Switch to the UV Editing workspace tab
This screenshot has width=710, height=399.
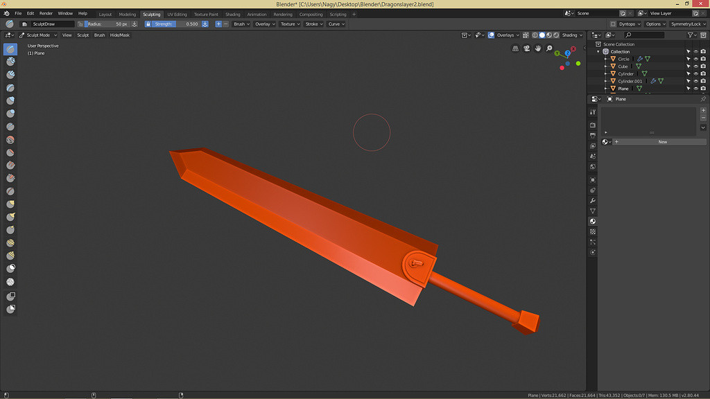(177, 14)
